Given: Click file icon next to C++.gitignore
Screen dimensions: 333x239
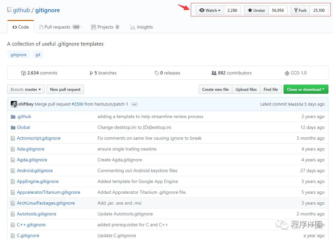Looking at the screenshot, I should click(x=13, y=225).
